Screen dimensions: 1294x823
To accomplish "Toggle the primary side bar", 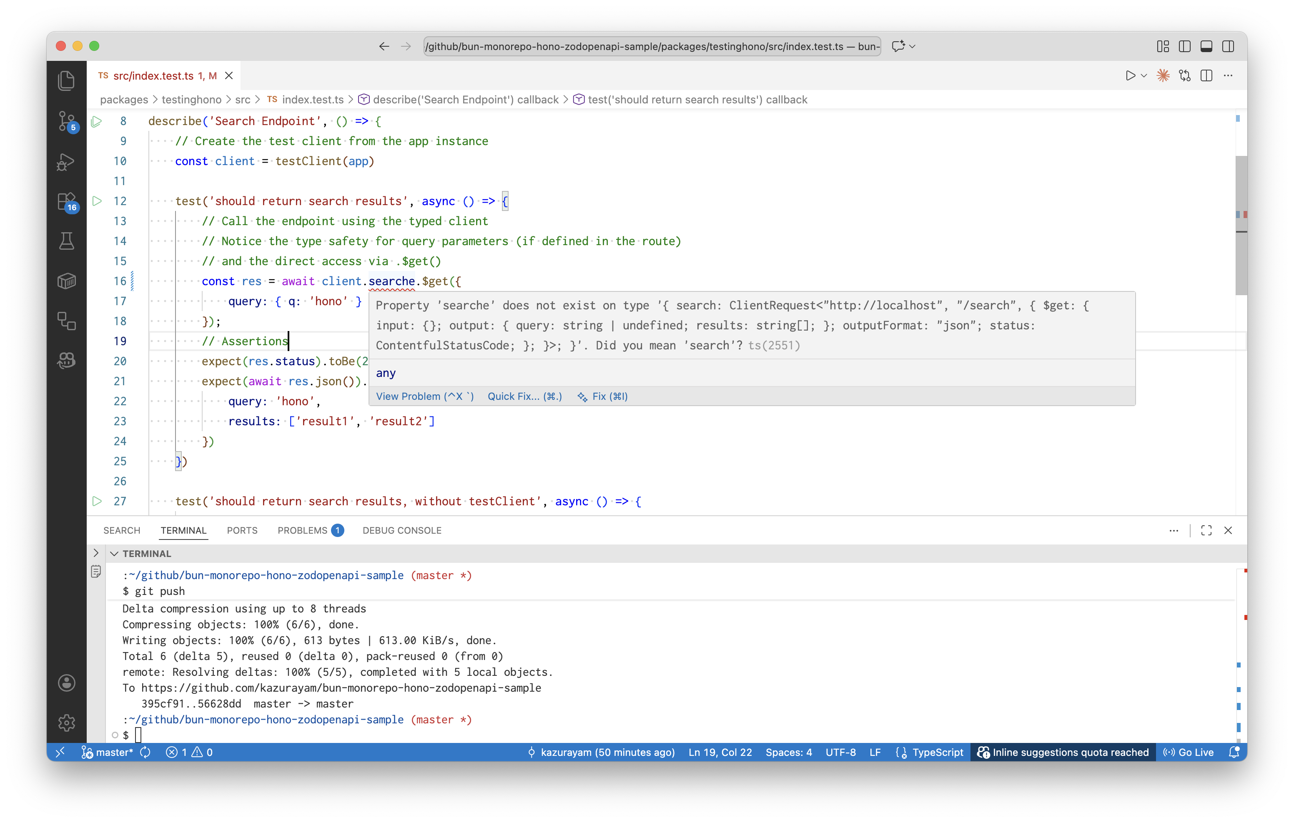I will [x=1184, y=46].
